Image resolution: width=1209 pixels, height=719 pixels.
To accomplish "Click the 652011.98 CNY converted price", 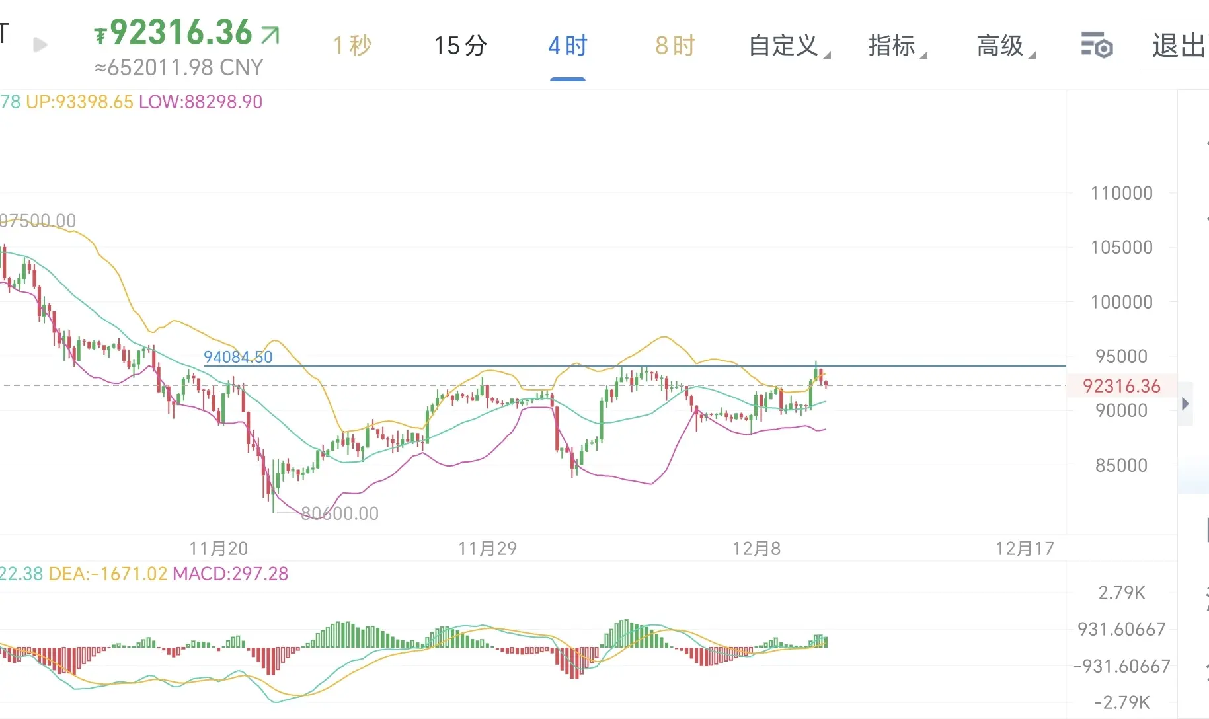I will pos(179,67).
